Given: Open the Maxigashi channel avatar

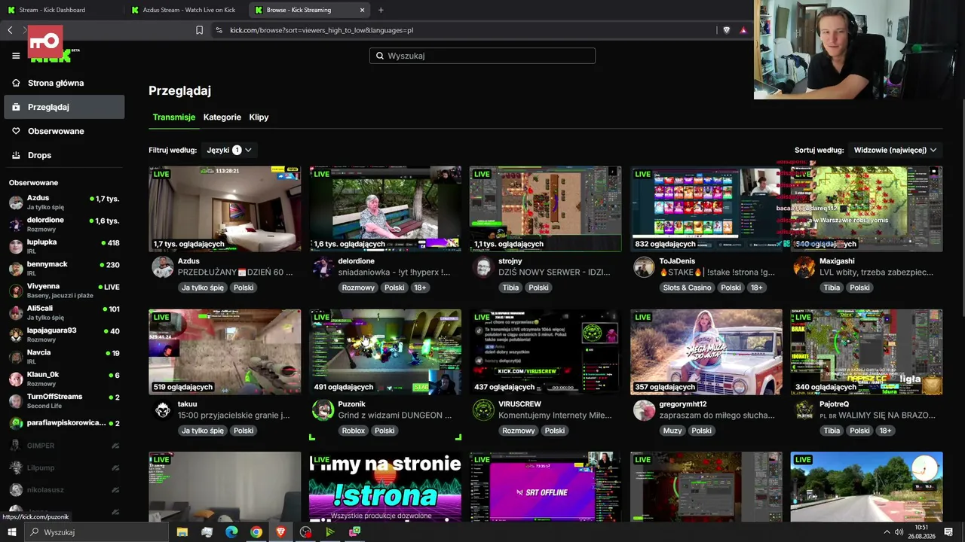Looking at the screenshot, I should coord(804,267).
